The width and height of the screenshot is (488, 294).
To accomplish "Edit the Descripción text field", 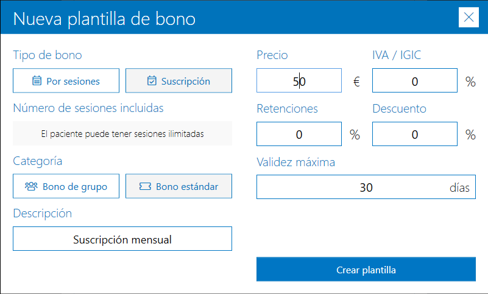I will point(122,239).
